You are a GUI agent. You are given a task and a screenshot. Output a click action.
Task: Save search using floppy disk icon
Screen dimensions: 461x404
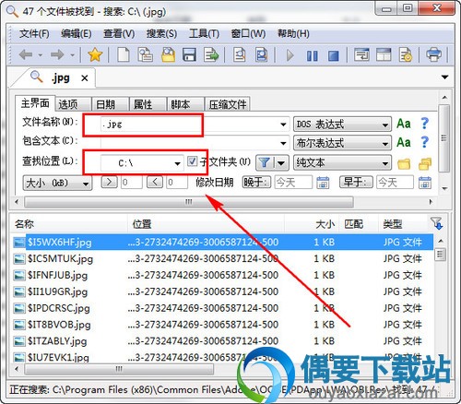tap(189, 55)
